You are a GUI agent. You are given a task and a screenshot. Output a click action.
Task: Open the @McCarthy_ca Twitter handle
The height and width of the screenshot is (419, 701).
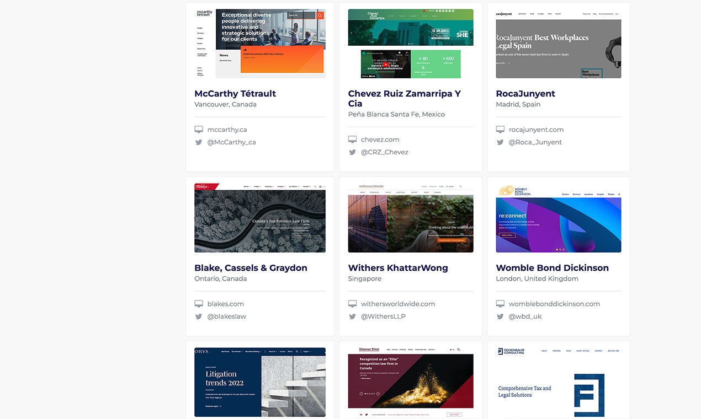(231, 142)
